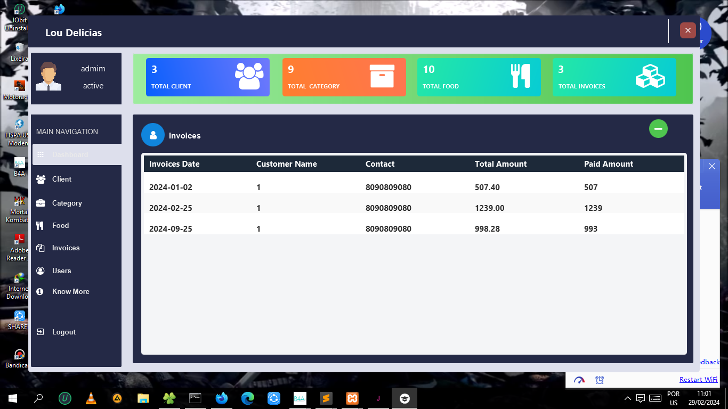The height and width of the screenshot is (409, 728).
Task: Click the Total Category card
Action: [344, 77]
